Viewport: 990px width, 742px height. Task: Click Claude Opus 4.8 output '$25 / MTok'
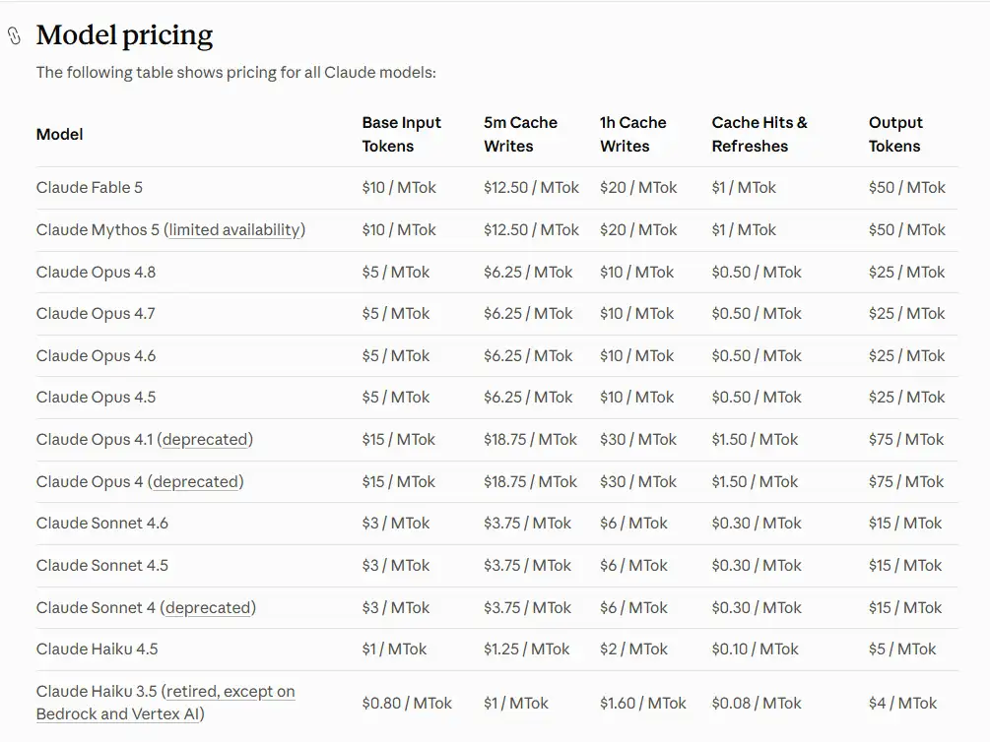pos(906,273)
